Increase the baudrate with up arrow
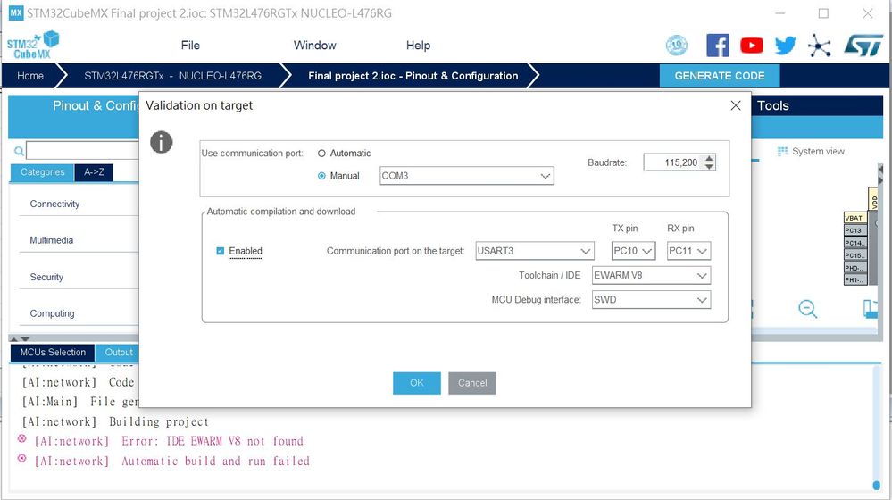Image resolution: width=892 pixels, height=500 pixels. [x=709, y=158]
